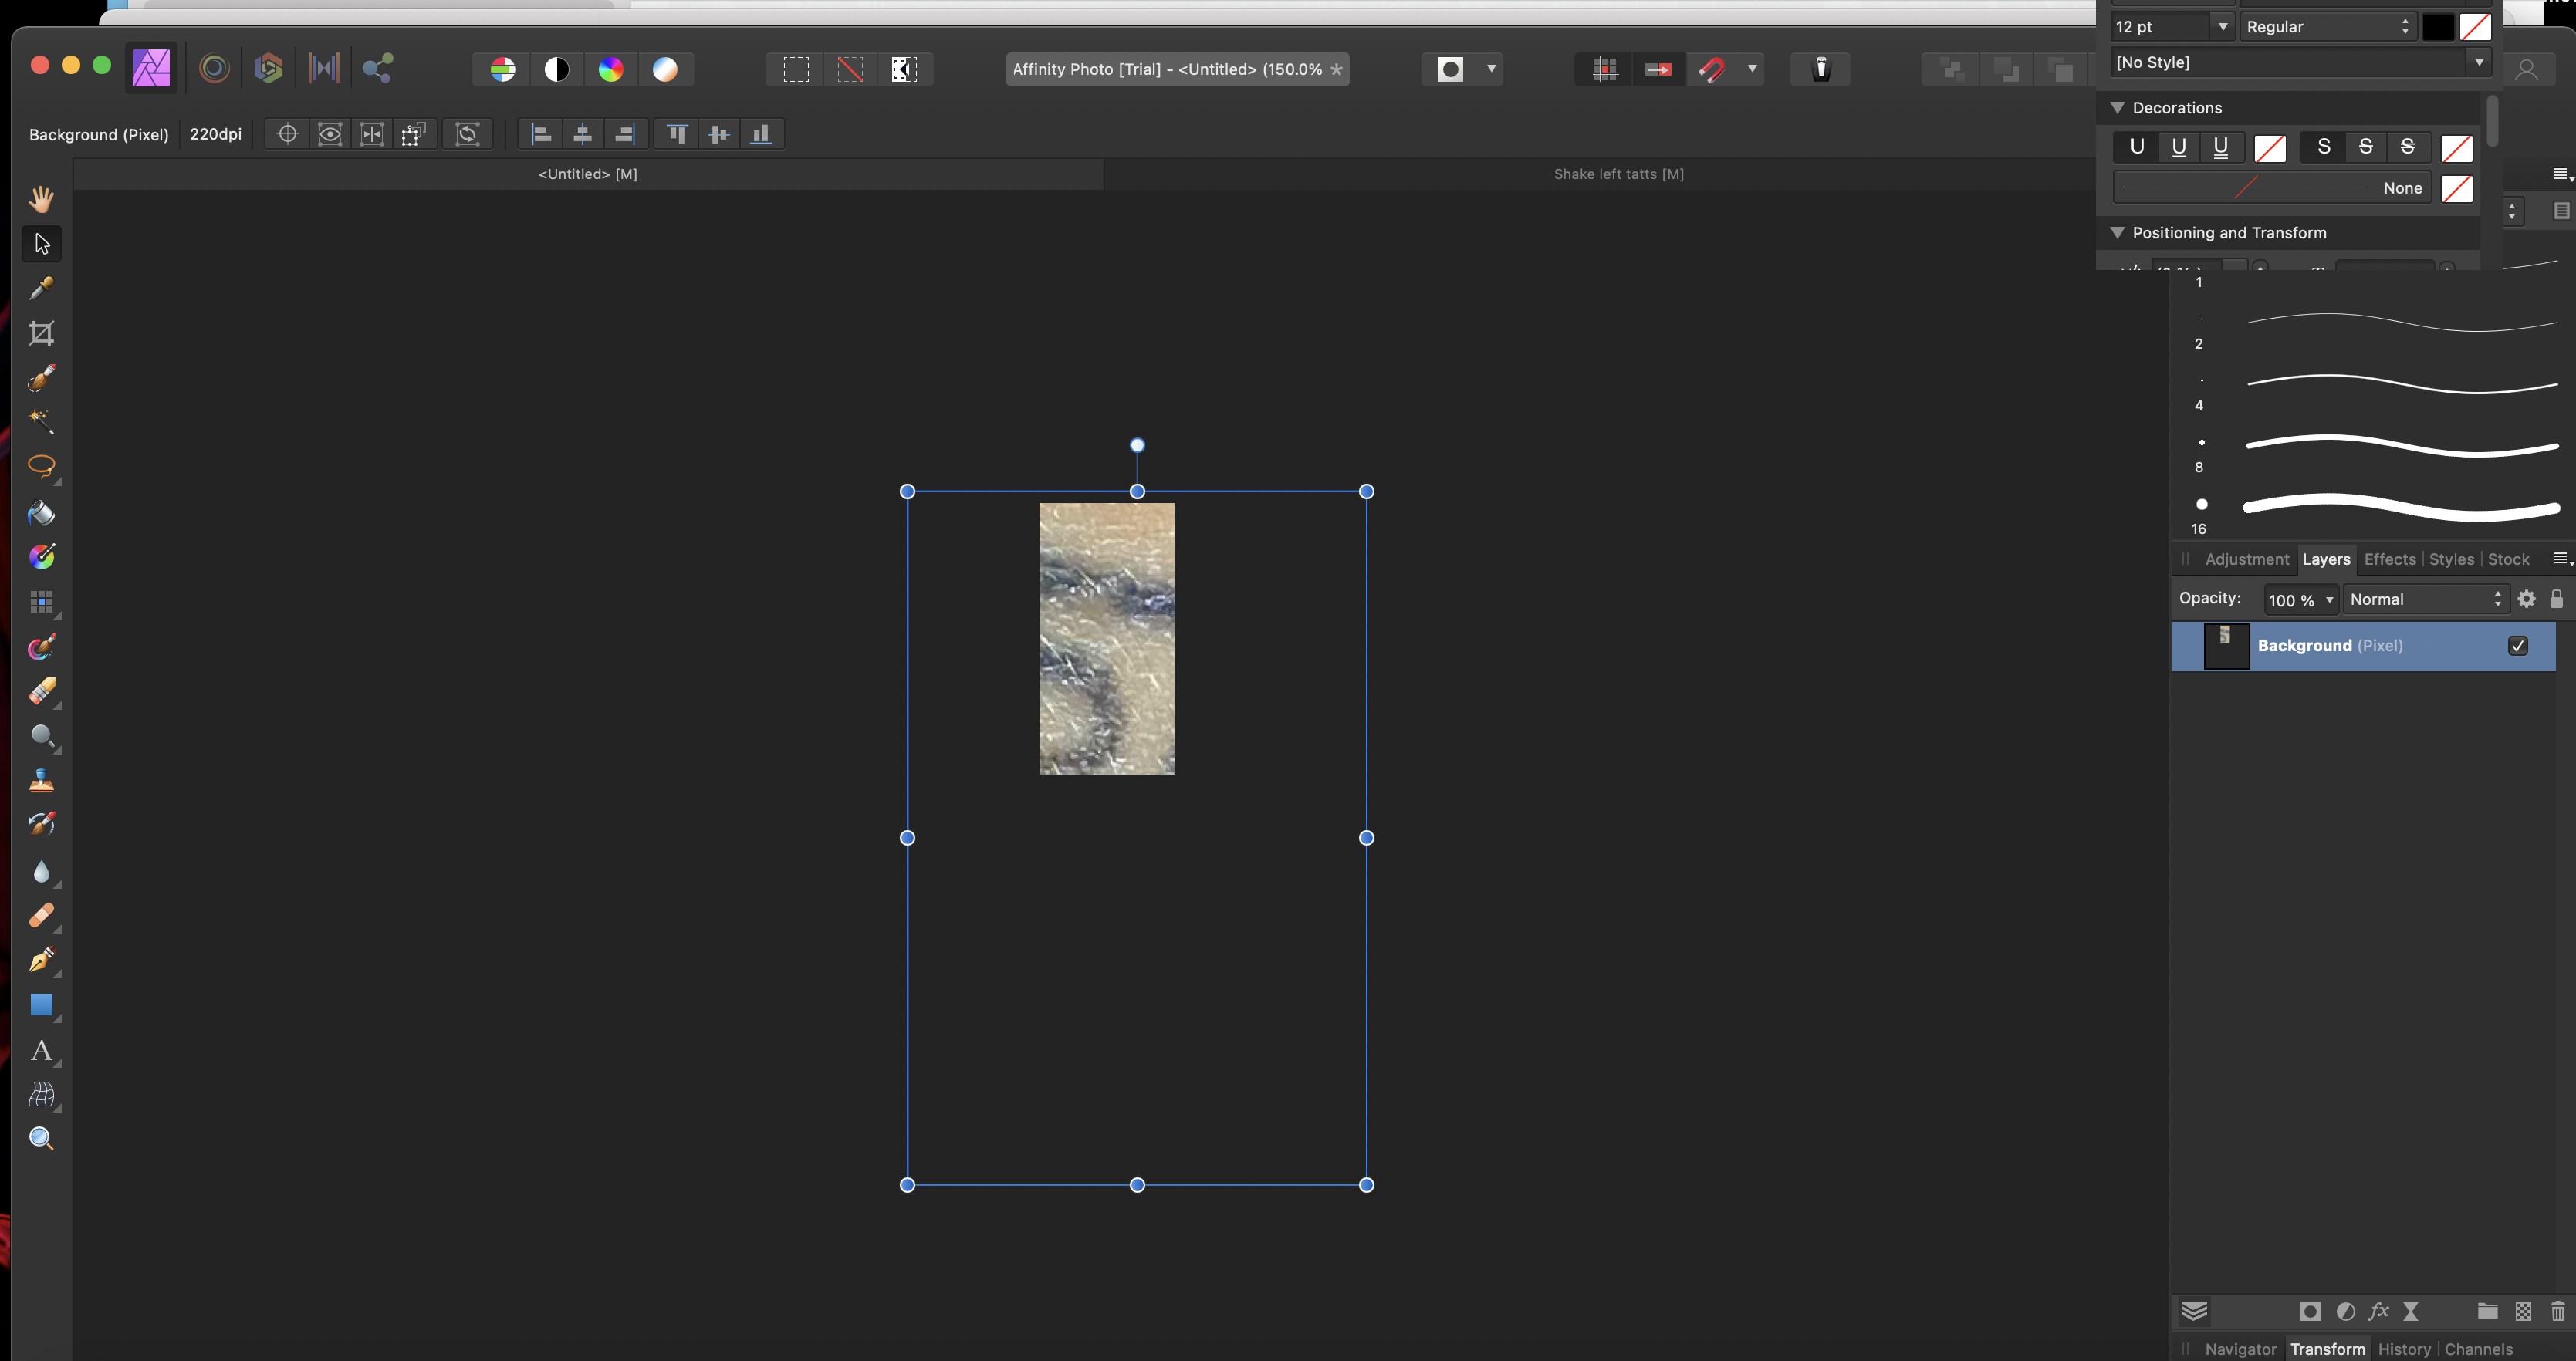The width and height of the screenshot is (2576, 1361).
Task: Select the Zoom tool
Action: pyautogui.click(x=41, y=1138)
